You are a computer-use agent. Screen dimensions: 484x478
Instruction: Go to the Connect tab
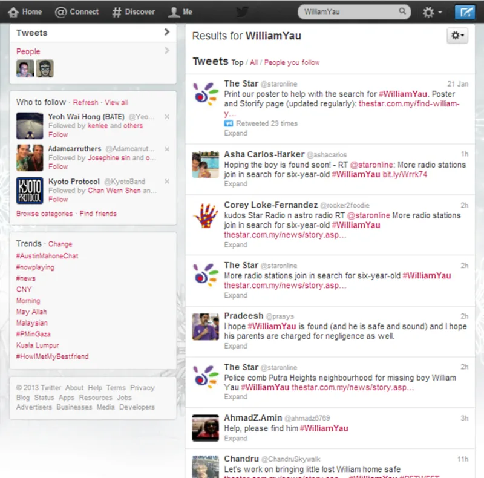[x=77, y=11]
